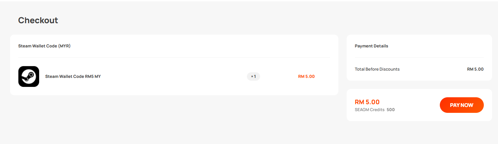The height and width of the screenshot is (144, 498).
Task: Click the grey page background below the order card
Action: point(173,119)
